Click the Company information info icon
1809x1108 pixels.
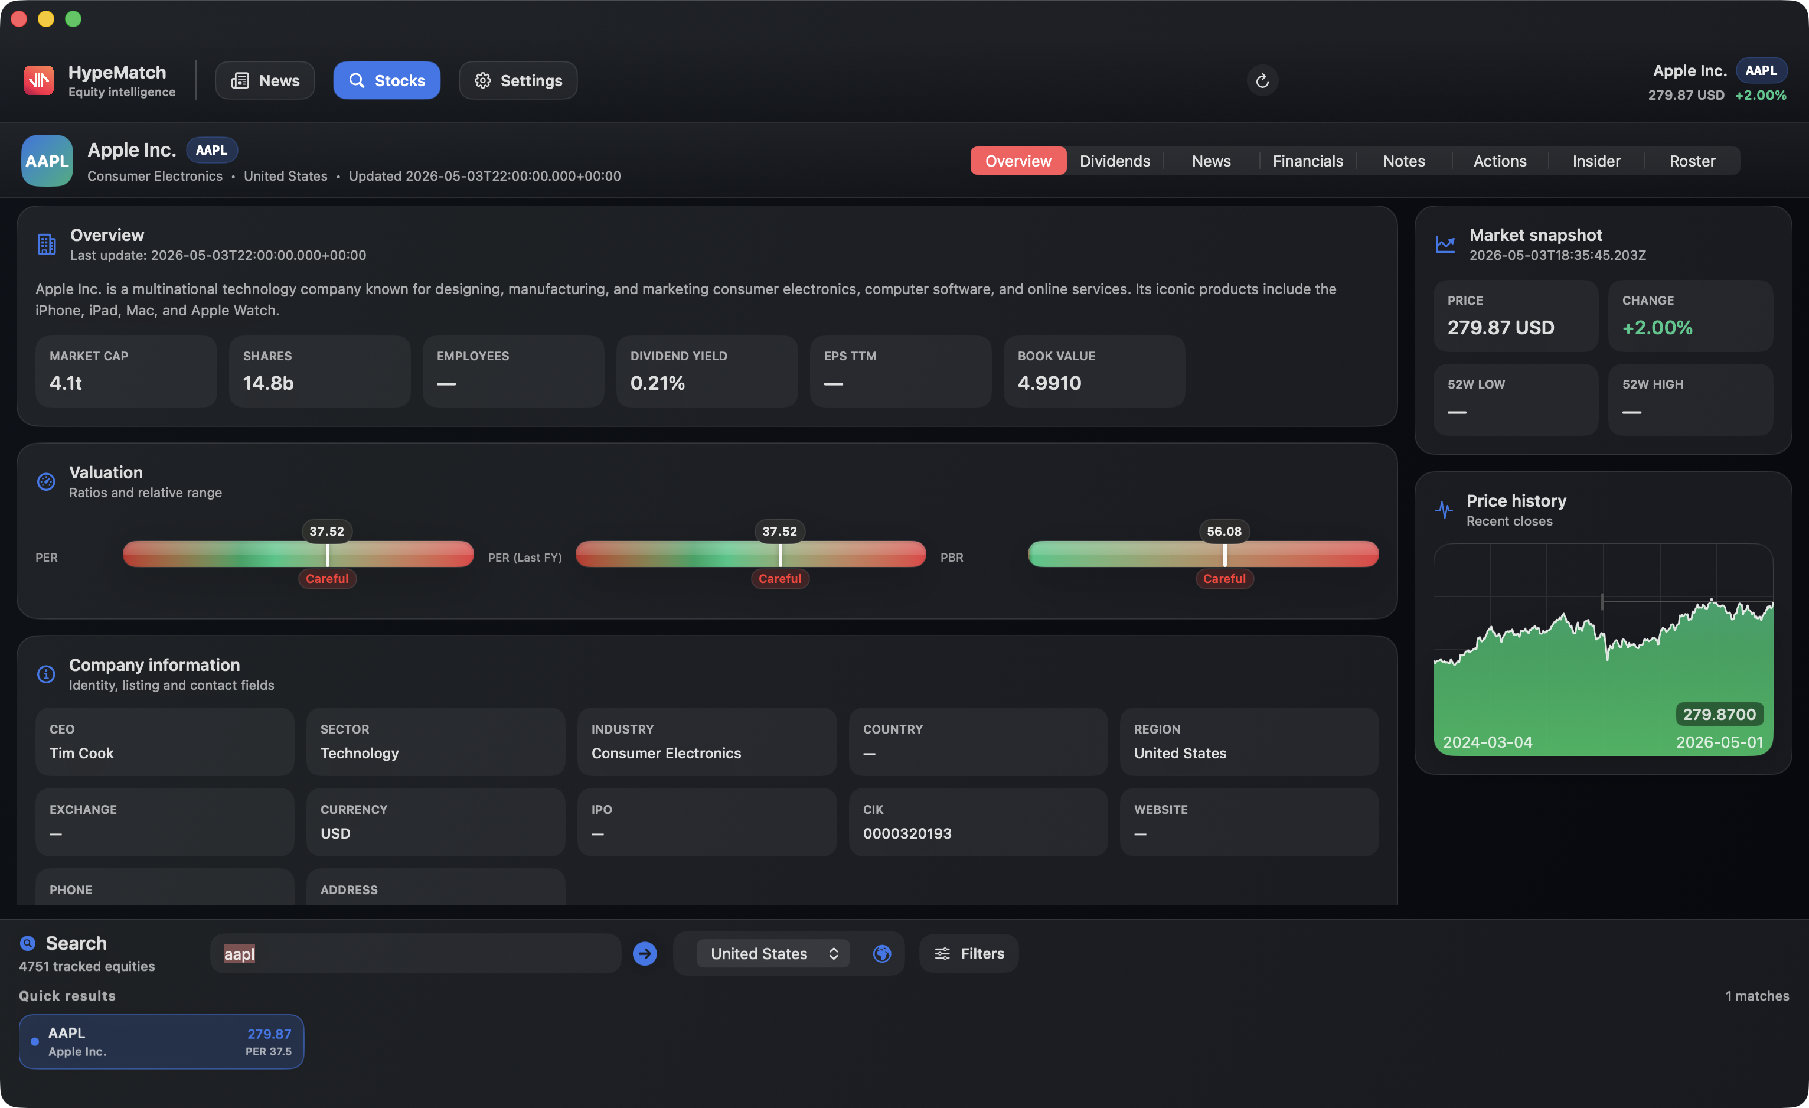point(46,673)
